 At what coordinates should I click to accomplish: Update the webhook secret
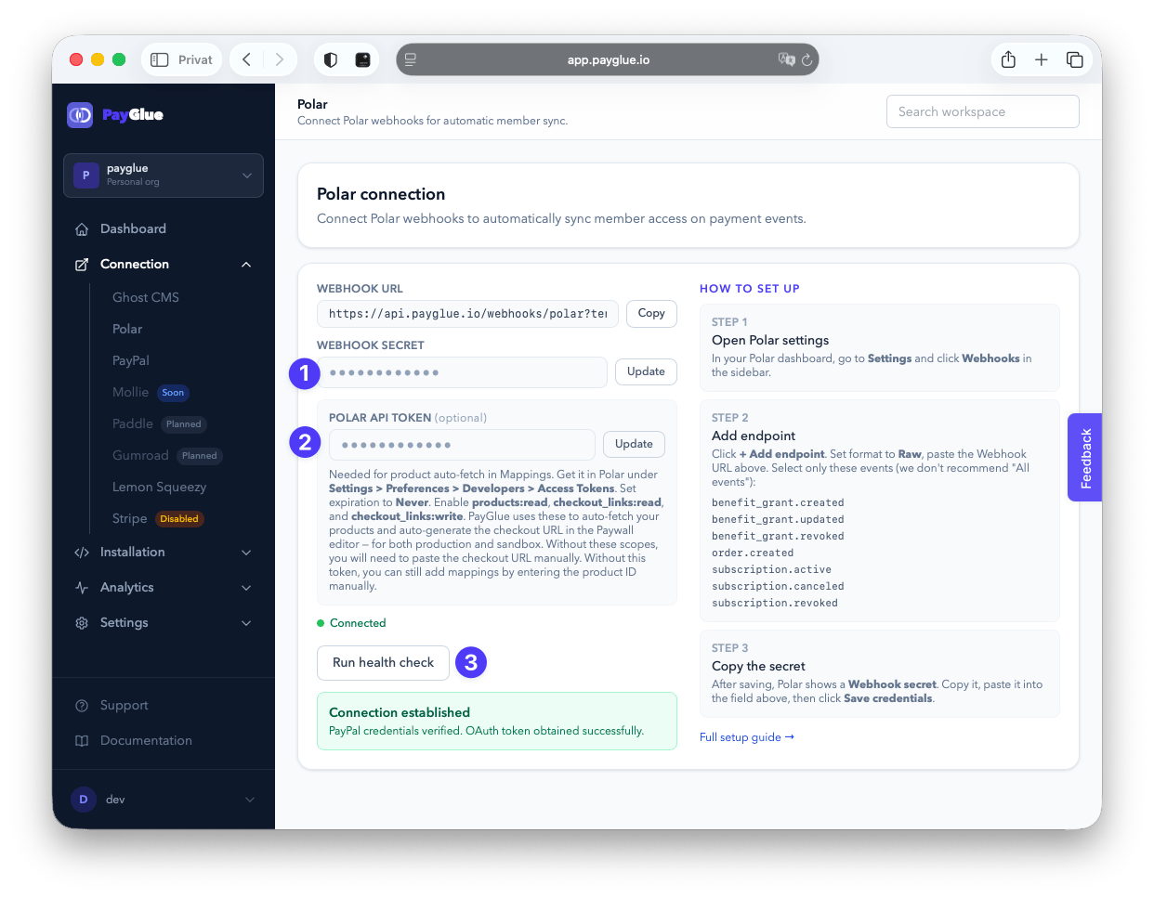tap(646, 372)
